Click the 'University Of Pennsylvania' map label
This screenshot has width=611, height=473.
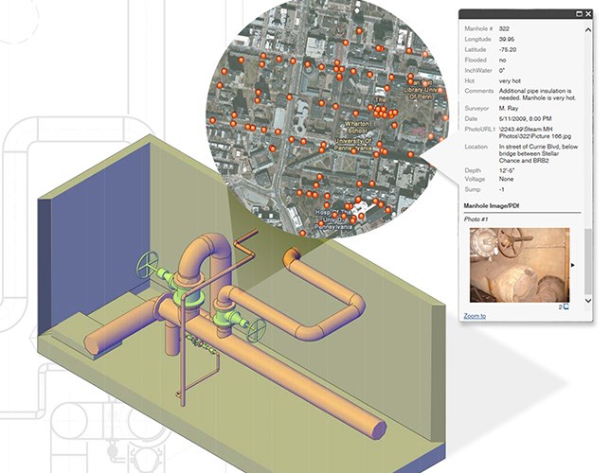click(x=354, y=145)
